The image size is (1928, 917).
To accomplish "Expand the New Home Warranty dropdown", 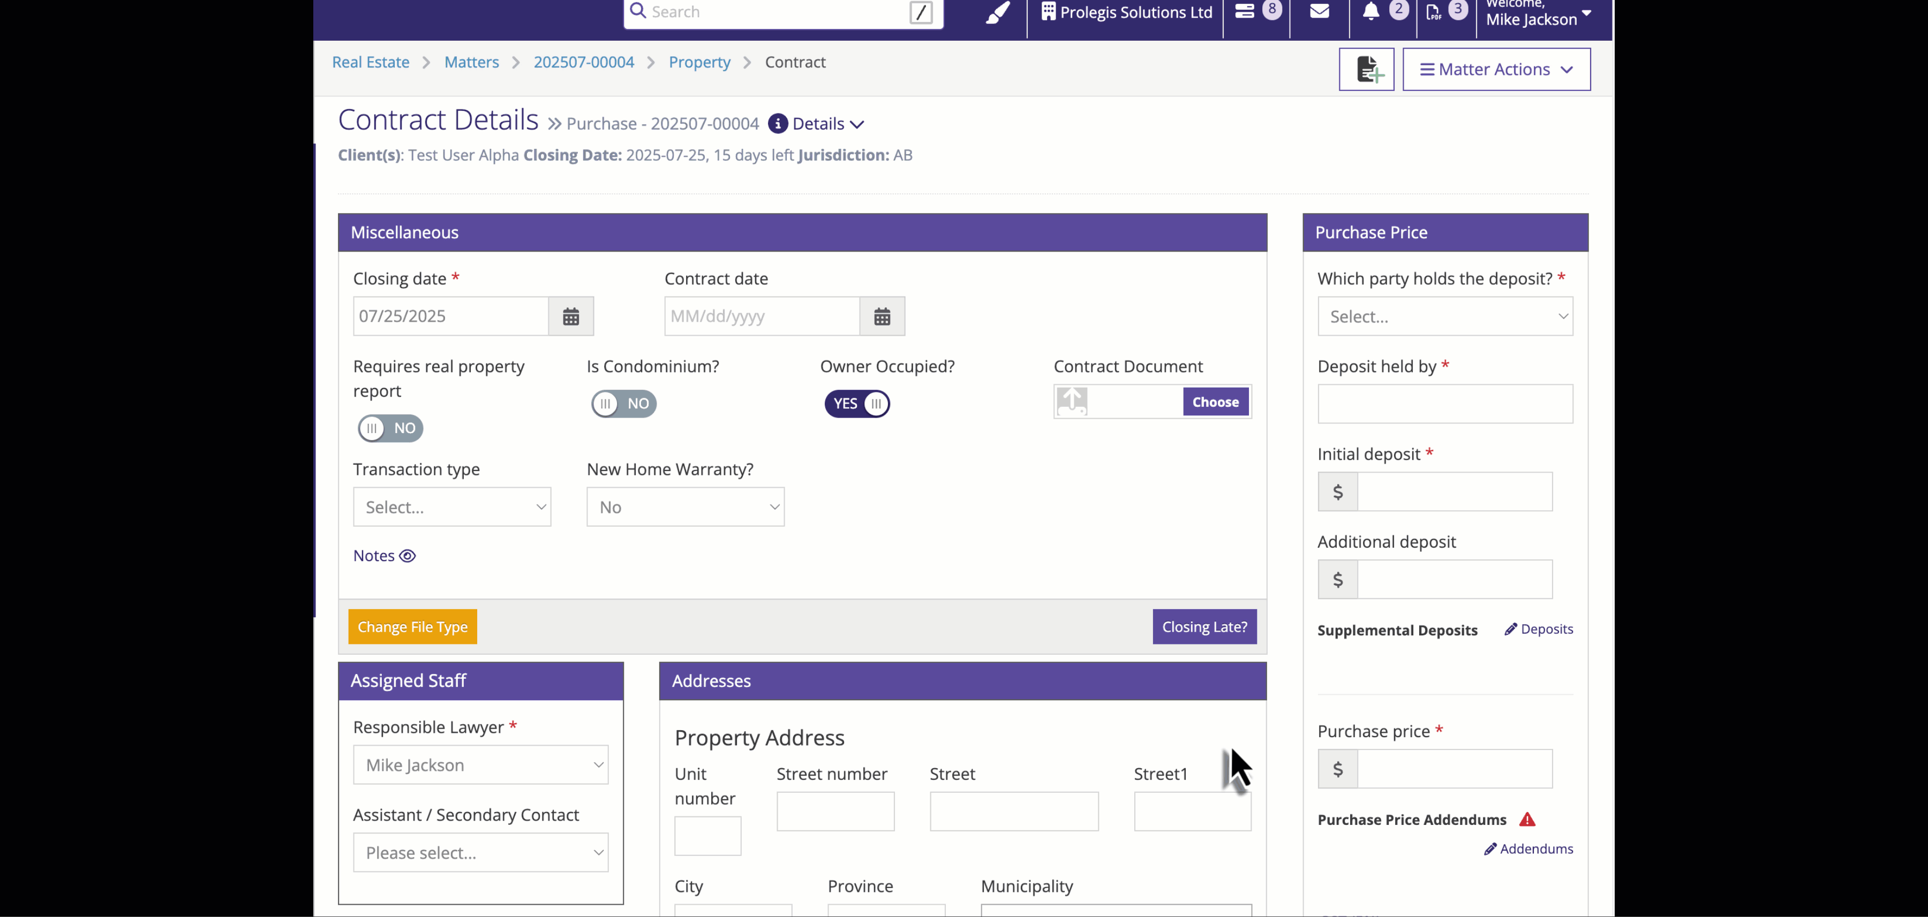I will point(685,507).
